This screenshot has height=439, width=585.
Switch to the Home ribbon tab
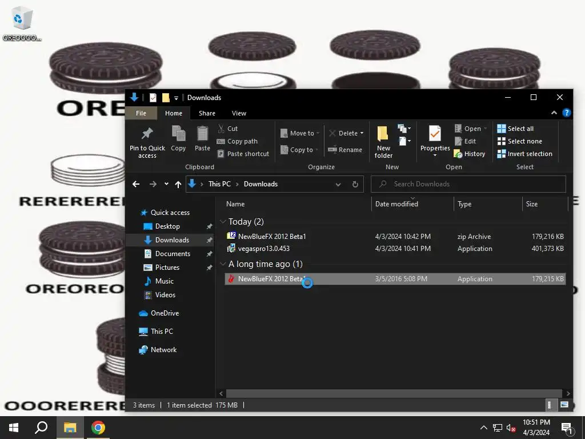click(174, 113)
